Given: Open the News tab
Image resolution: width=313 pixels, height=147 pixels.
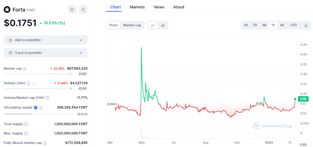Looking at the screenshot, I should click(159, 7).
